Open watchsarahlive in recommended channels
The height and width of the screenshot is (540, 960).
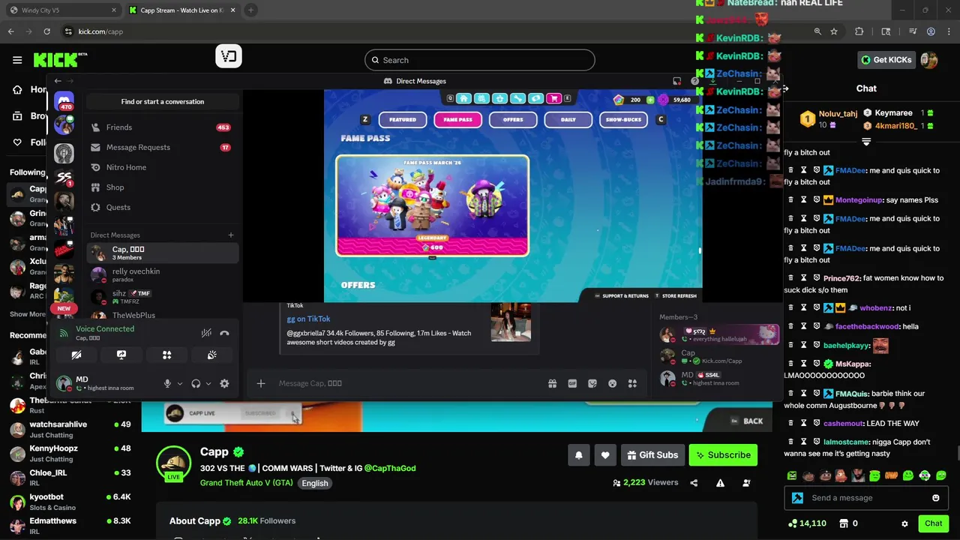click(x=70, y=429)
